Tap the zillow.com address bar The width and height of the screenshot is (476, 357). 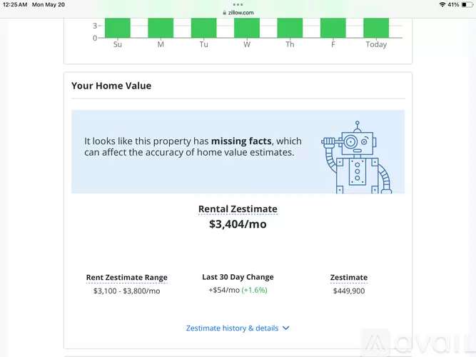click(238, 13)
